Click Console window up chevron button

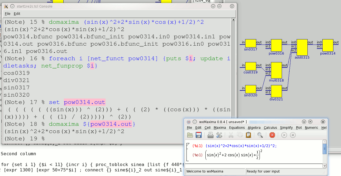(219, 6)
